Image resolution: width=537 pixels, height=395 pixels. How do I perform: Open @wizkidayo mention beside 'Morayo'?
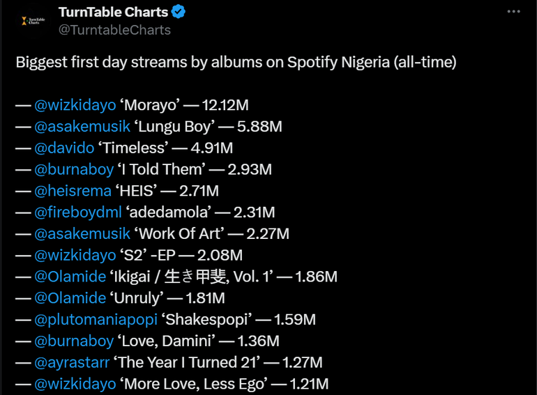tap(75, 105)
